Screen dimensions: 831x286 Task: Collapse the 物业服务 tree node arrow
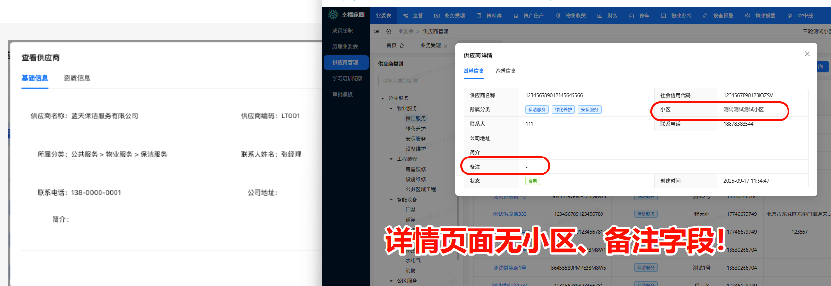pos(391,108)
